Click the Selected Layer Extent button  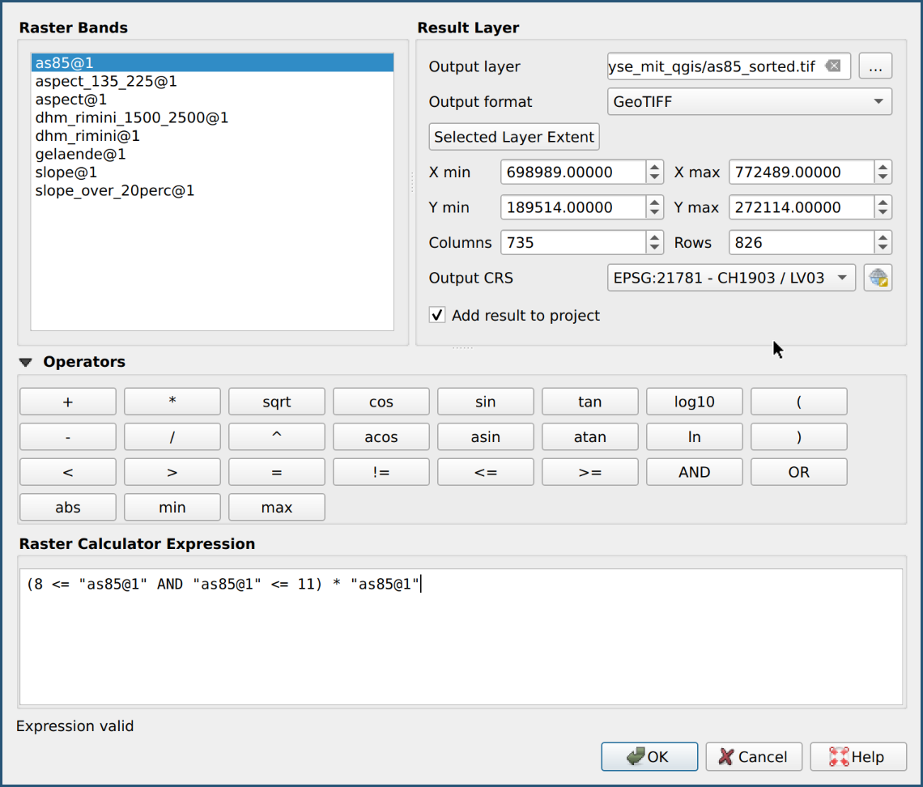(514, 137)
